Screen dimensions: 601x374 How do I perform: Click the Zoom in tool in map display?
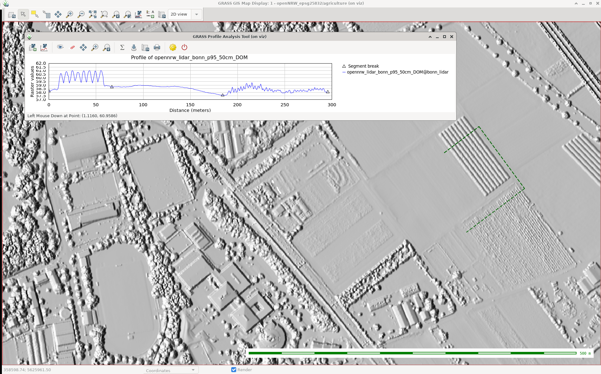[69, 14]
